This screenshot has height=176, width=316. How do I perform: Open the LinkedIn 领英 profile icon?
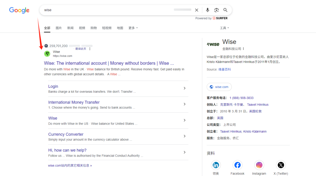pos(216,165)
